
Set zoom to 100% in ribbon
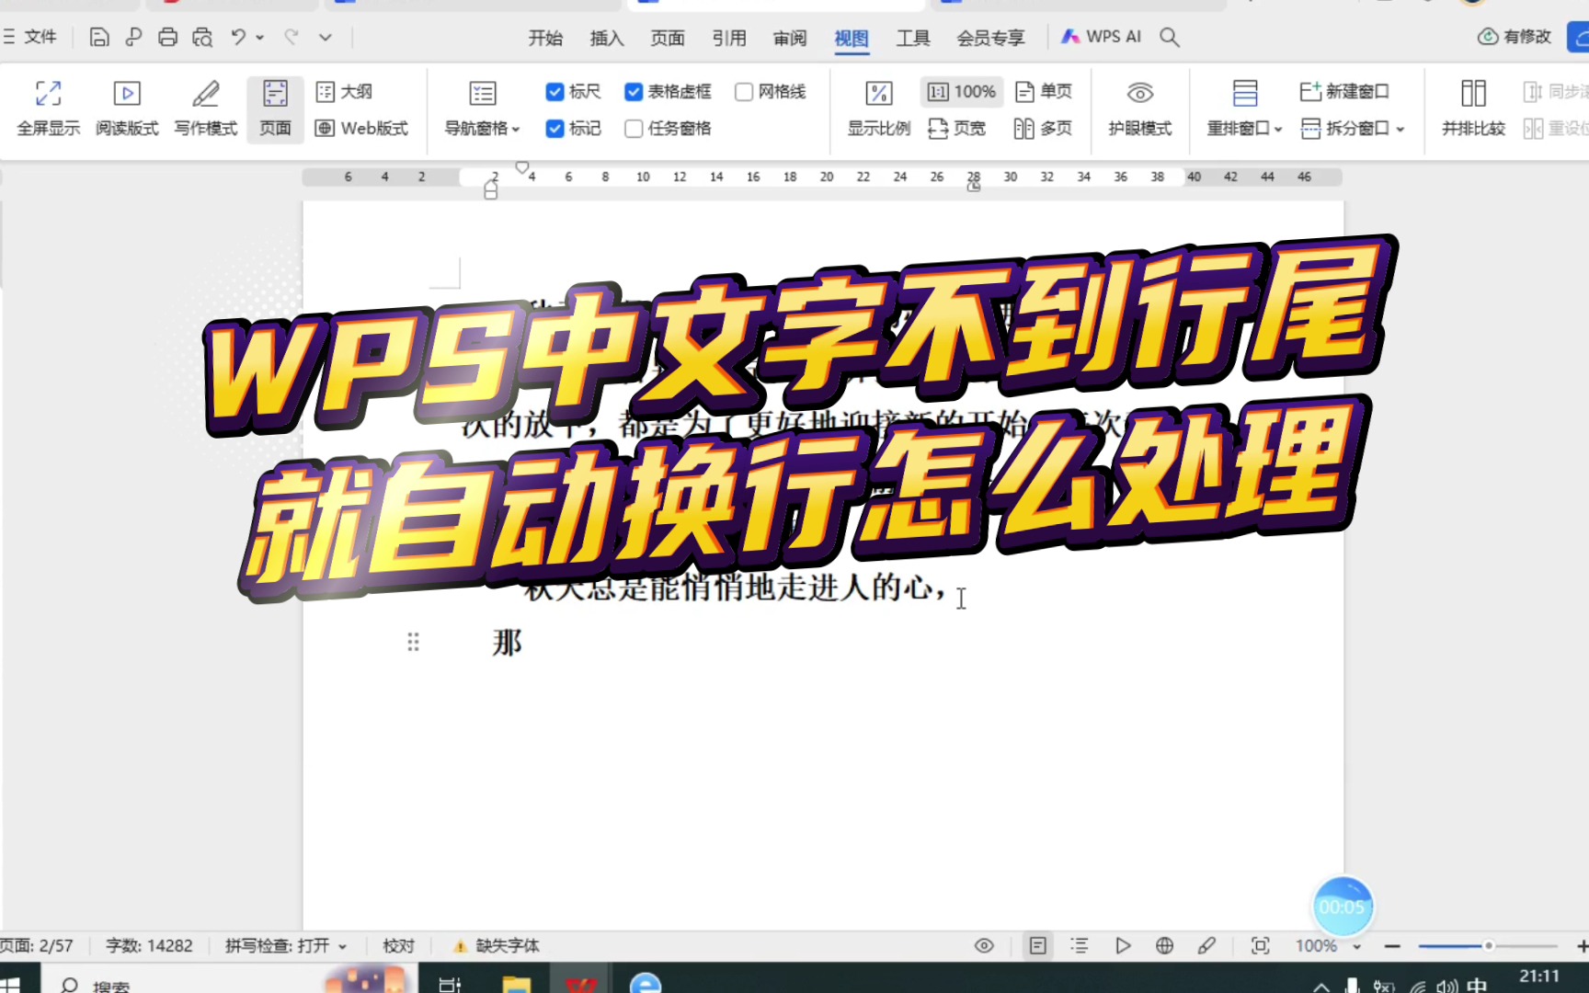pos(962,91)
